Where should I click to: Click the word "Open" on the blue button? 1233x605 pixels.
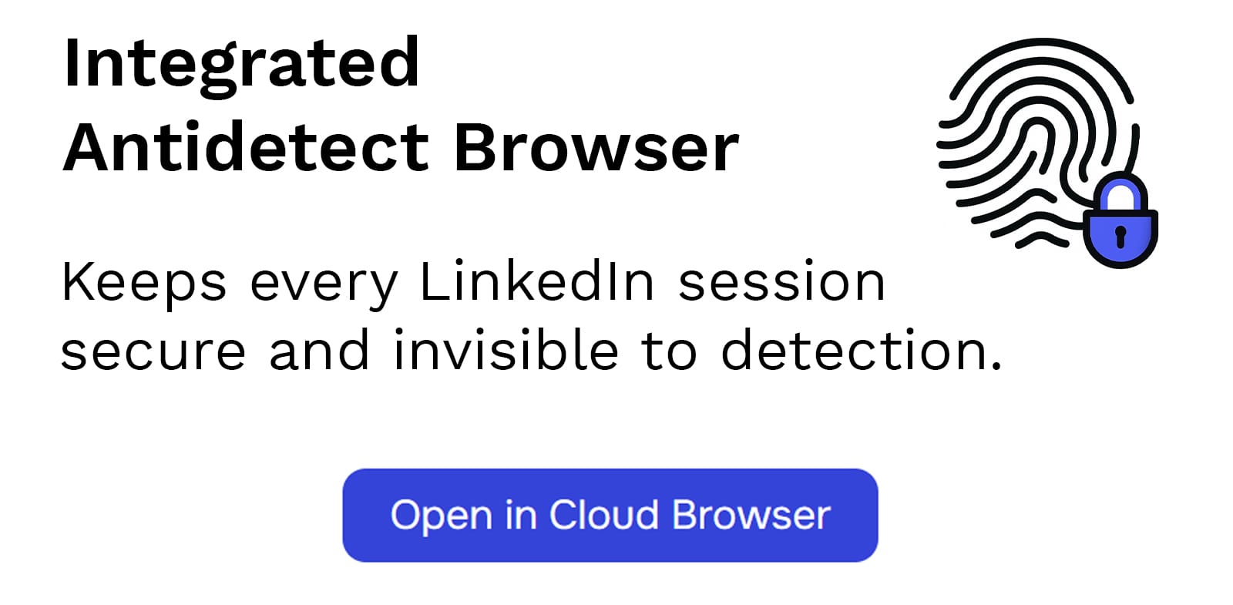pos(441,515)
